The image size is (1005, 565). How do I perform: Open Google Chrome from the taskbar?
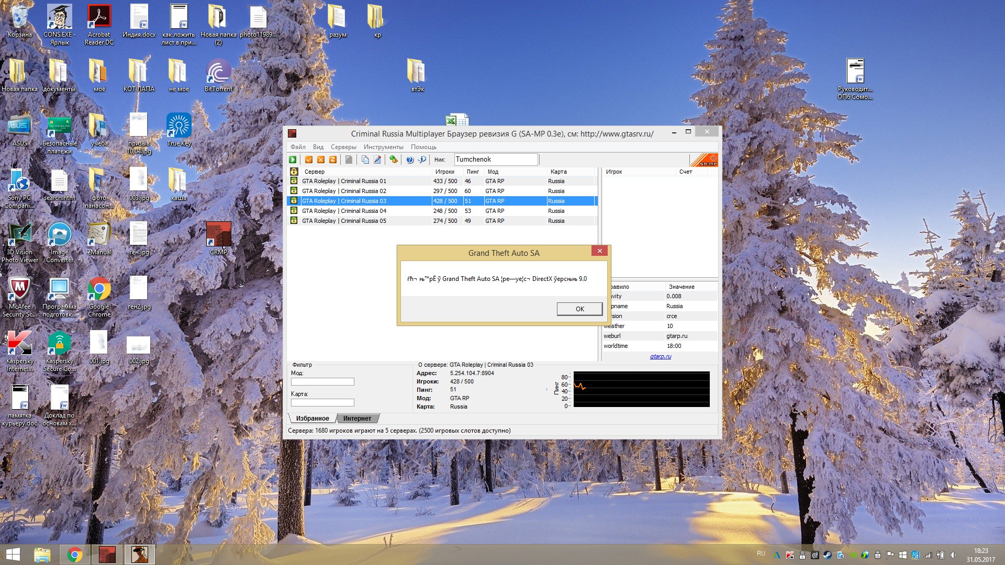(75, 555)
